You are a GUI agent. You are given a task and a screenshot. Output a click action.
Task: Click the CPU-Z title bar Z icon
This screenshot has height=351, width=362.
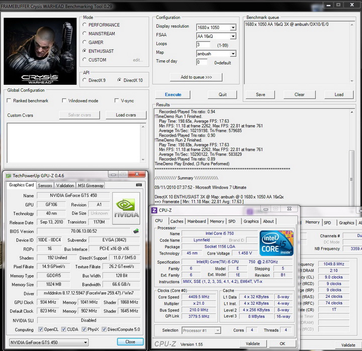click(154, 210)
